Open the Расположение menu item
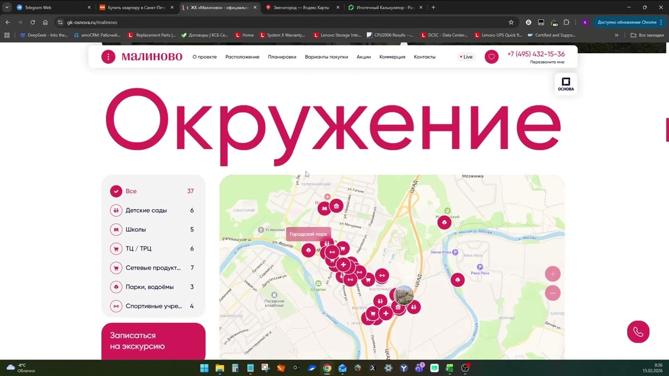Screen dimensions: 669x376 pos(243,57)
